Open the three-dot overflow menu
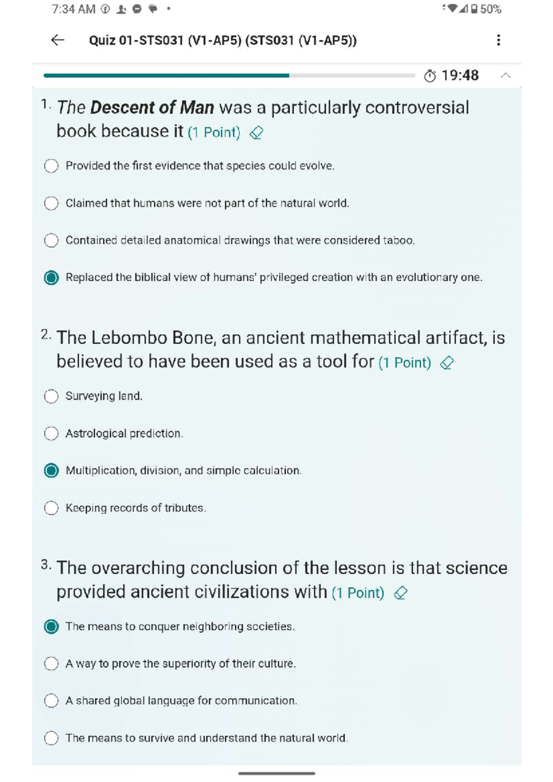The image size is (553, 782). click(x=498, y=41)
